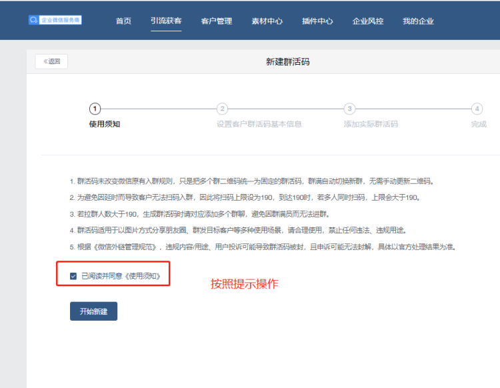500x388 pixels.
Task: Click the 添加实际群活码 step label
Action: click(x=371, y=124)
